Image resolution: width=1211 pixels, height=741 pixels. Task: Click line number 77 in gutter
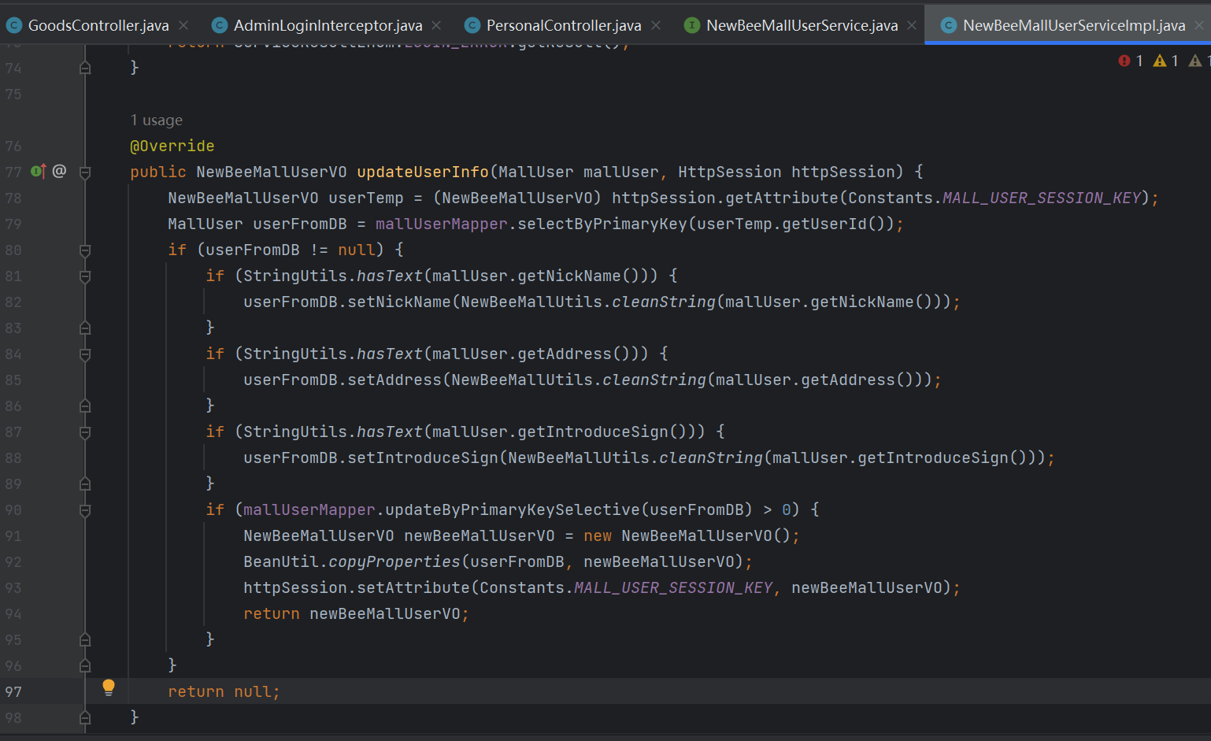tap(13, 172)
